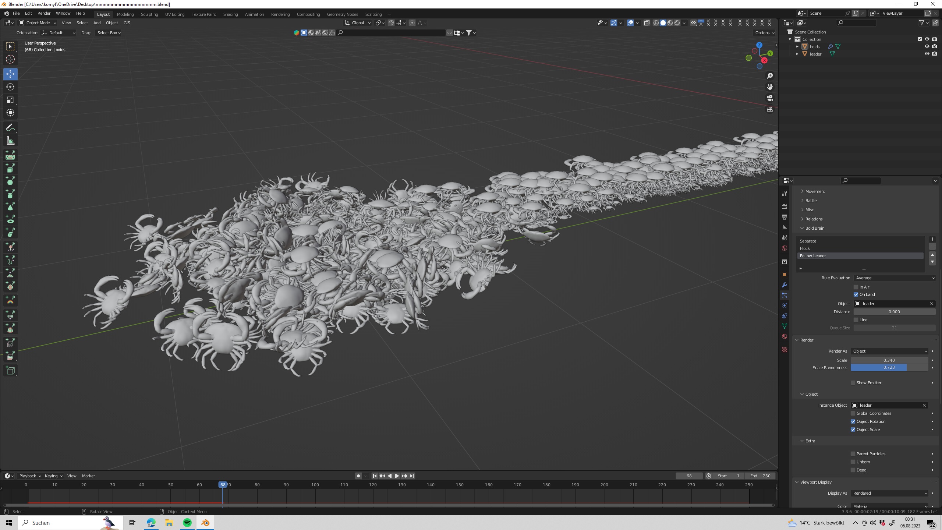Click zoom magnifier viewport gizmo
The width and height of the screenshot is (942, 530).
coord(770,76)
